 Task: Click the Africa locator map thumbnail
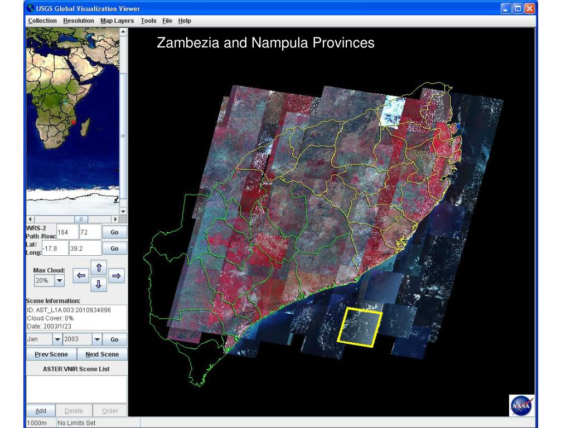click(73, 121)
